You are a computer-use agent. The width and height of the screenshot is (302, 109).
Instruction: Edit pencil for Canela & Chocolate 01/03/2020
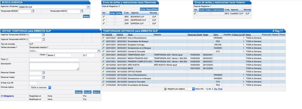[103, 82]
